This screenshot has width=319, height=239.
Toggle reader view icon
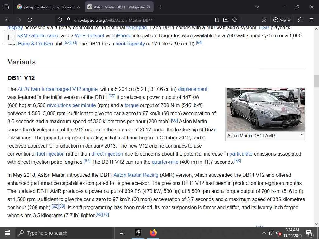click(x=217, y=20)
